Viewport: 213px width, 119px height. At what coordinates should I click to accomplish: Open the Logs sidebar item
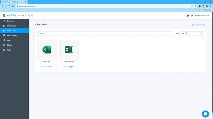click(x=14, y=50)
